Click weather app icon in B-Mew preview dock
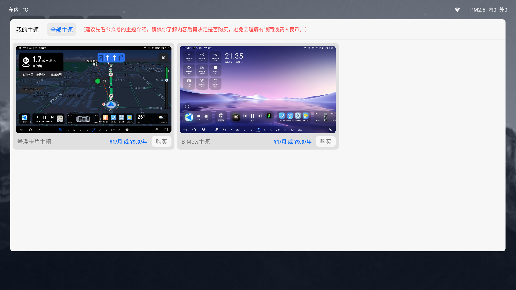Image resolution: width=516 pixels, height=290 pixels. 306,116
